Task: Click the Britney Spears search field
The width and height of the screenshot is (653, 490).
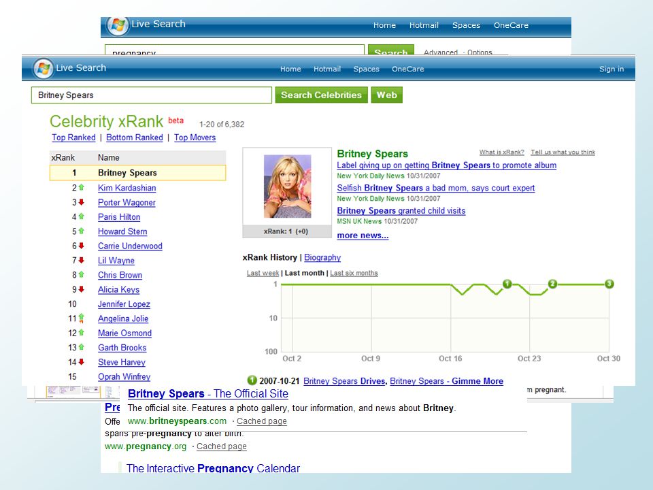Action: pos(152,95)
